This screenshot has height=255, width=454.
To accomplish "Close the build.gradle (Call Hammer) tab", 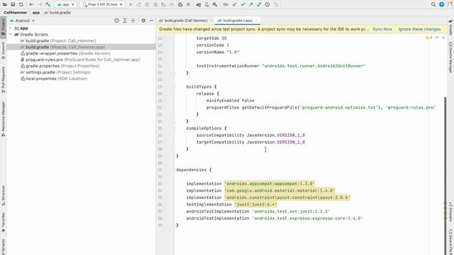I will [x=211, y=21].
